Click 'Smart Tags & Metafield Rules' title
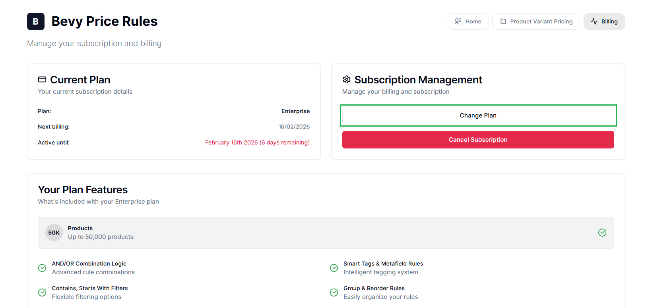The image size is (652, 308). [x=383, y=264]
